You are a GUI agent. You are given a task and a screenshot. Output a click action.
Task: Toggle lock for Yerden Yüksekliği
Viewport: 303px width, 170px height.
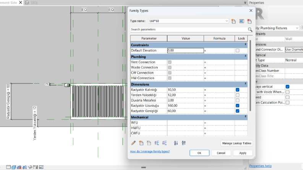(x=238, y=95)
